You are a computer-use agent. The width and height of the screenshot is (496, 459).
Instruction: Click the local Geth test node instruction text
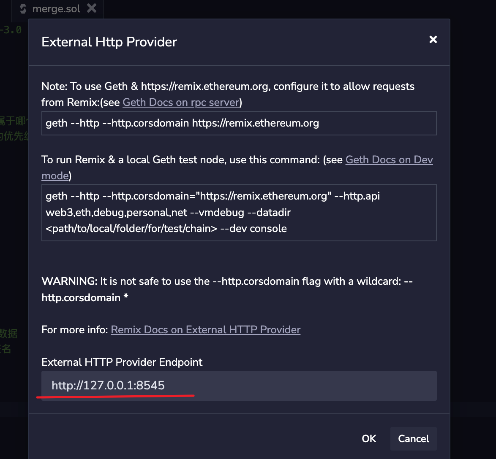tap(192, 160)
